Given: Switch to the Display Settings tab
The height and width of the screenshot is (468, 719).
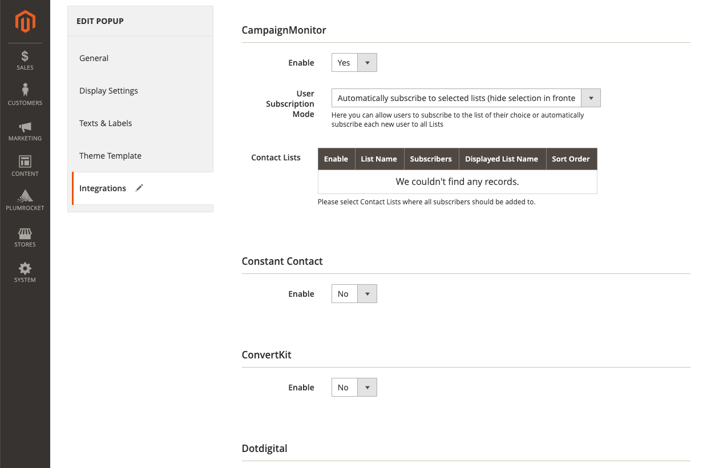Looking at the screenshot, I should click(x=108, y=91).
